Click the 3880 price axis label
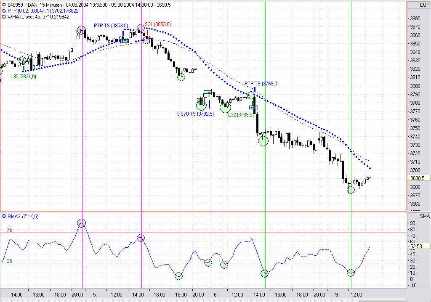This screenshot has width=431, height=302. pos(415,19)
